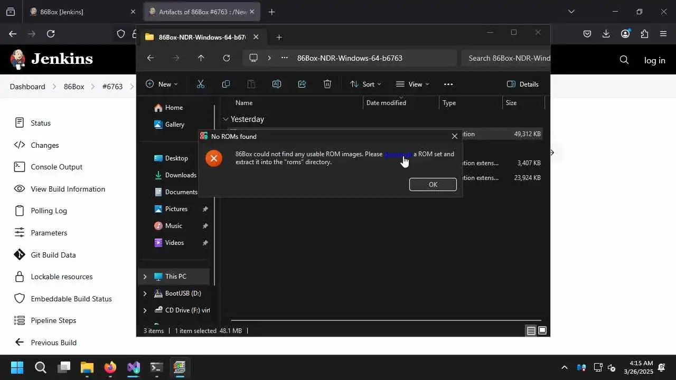Open Videos in Explorer navigation pane

point(175,243)
